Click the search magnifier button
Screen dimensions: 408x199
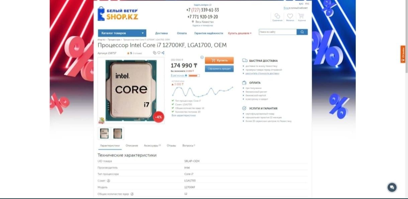click(x=302, y=32)
